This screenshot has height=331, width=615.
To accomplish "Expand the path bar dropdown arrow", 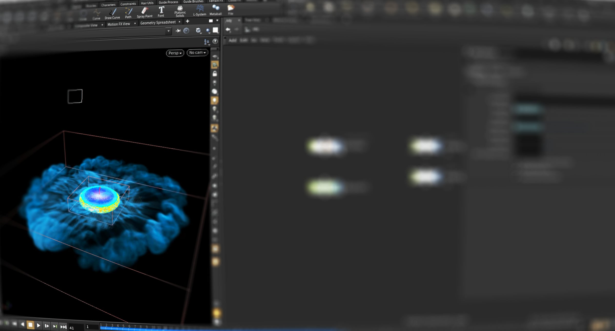I will click(x=168, y=31).
